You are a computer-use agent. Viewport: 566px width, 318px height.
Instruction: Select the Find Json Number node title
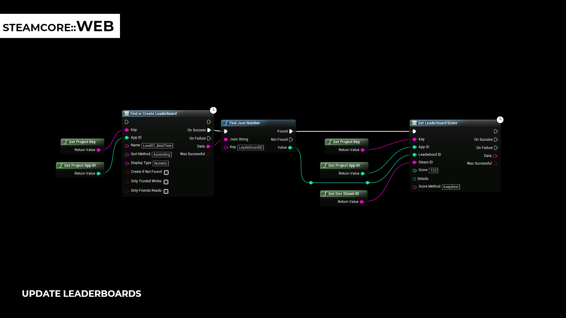[244, 123]
